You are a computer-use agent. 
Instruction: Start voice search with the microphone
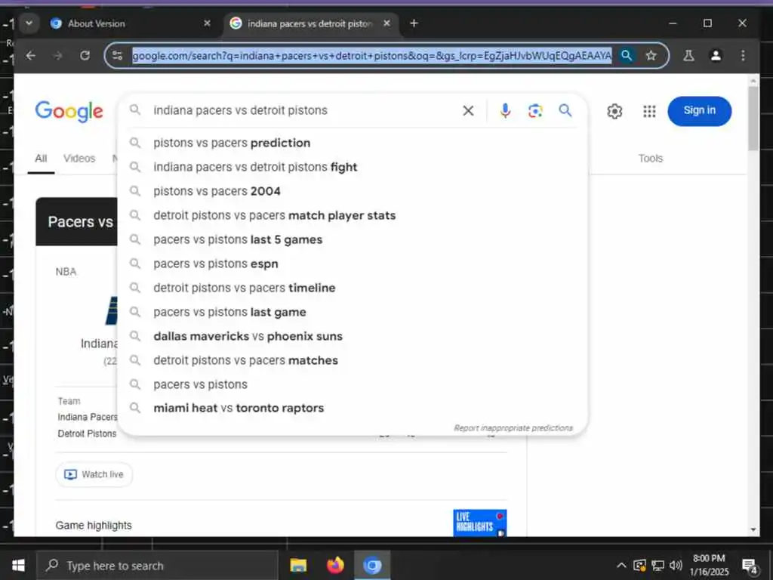(x=505, y=110)
